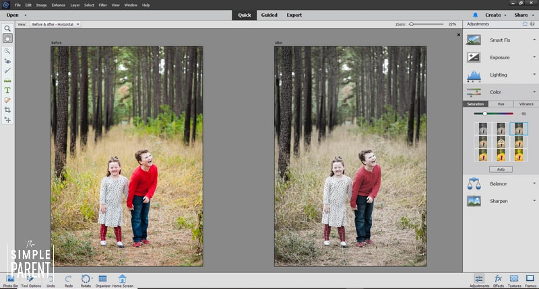Choose the Red Eye Removal tool
Viewport: 539px width, 289px height.
(x=7, y=60)
